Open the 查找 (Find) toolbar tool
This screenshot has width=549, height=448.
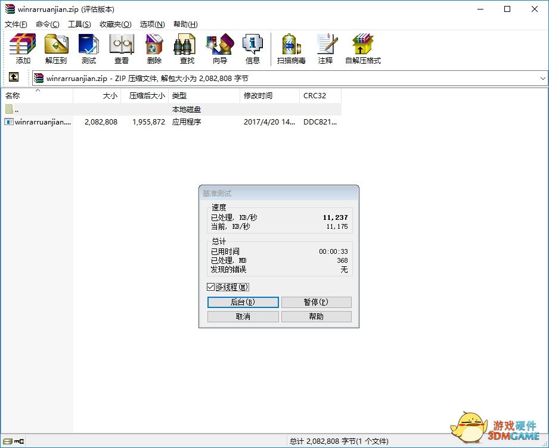pyautogui.click(x=185, y=43)
